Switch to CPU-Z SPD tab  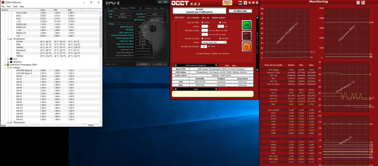[x=141, y=8]
